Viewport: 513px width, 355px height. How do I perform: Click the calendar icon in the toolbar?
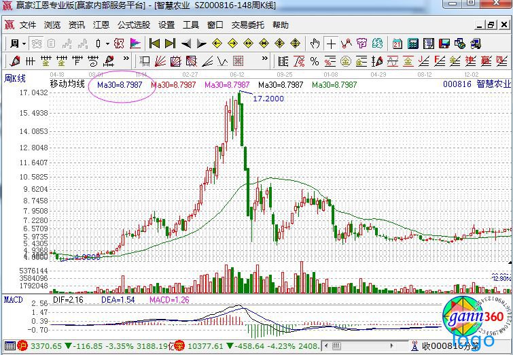click(397, 44)
